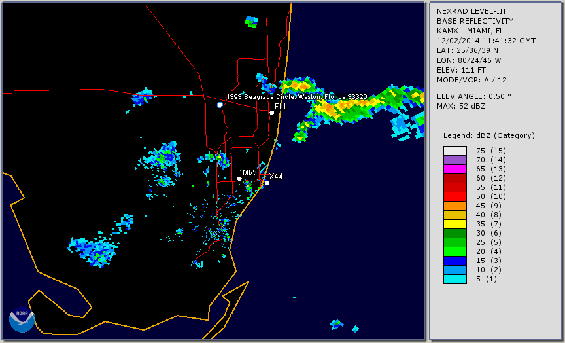
Task: Click the FLL airport marker dot
Action: click(271, 113)
